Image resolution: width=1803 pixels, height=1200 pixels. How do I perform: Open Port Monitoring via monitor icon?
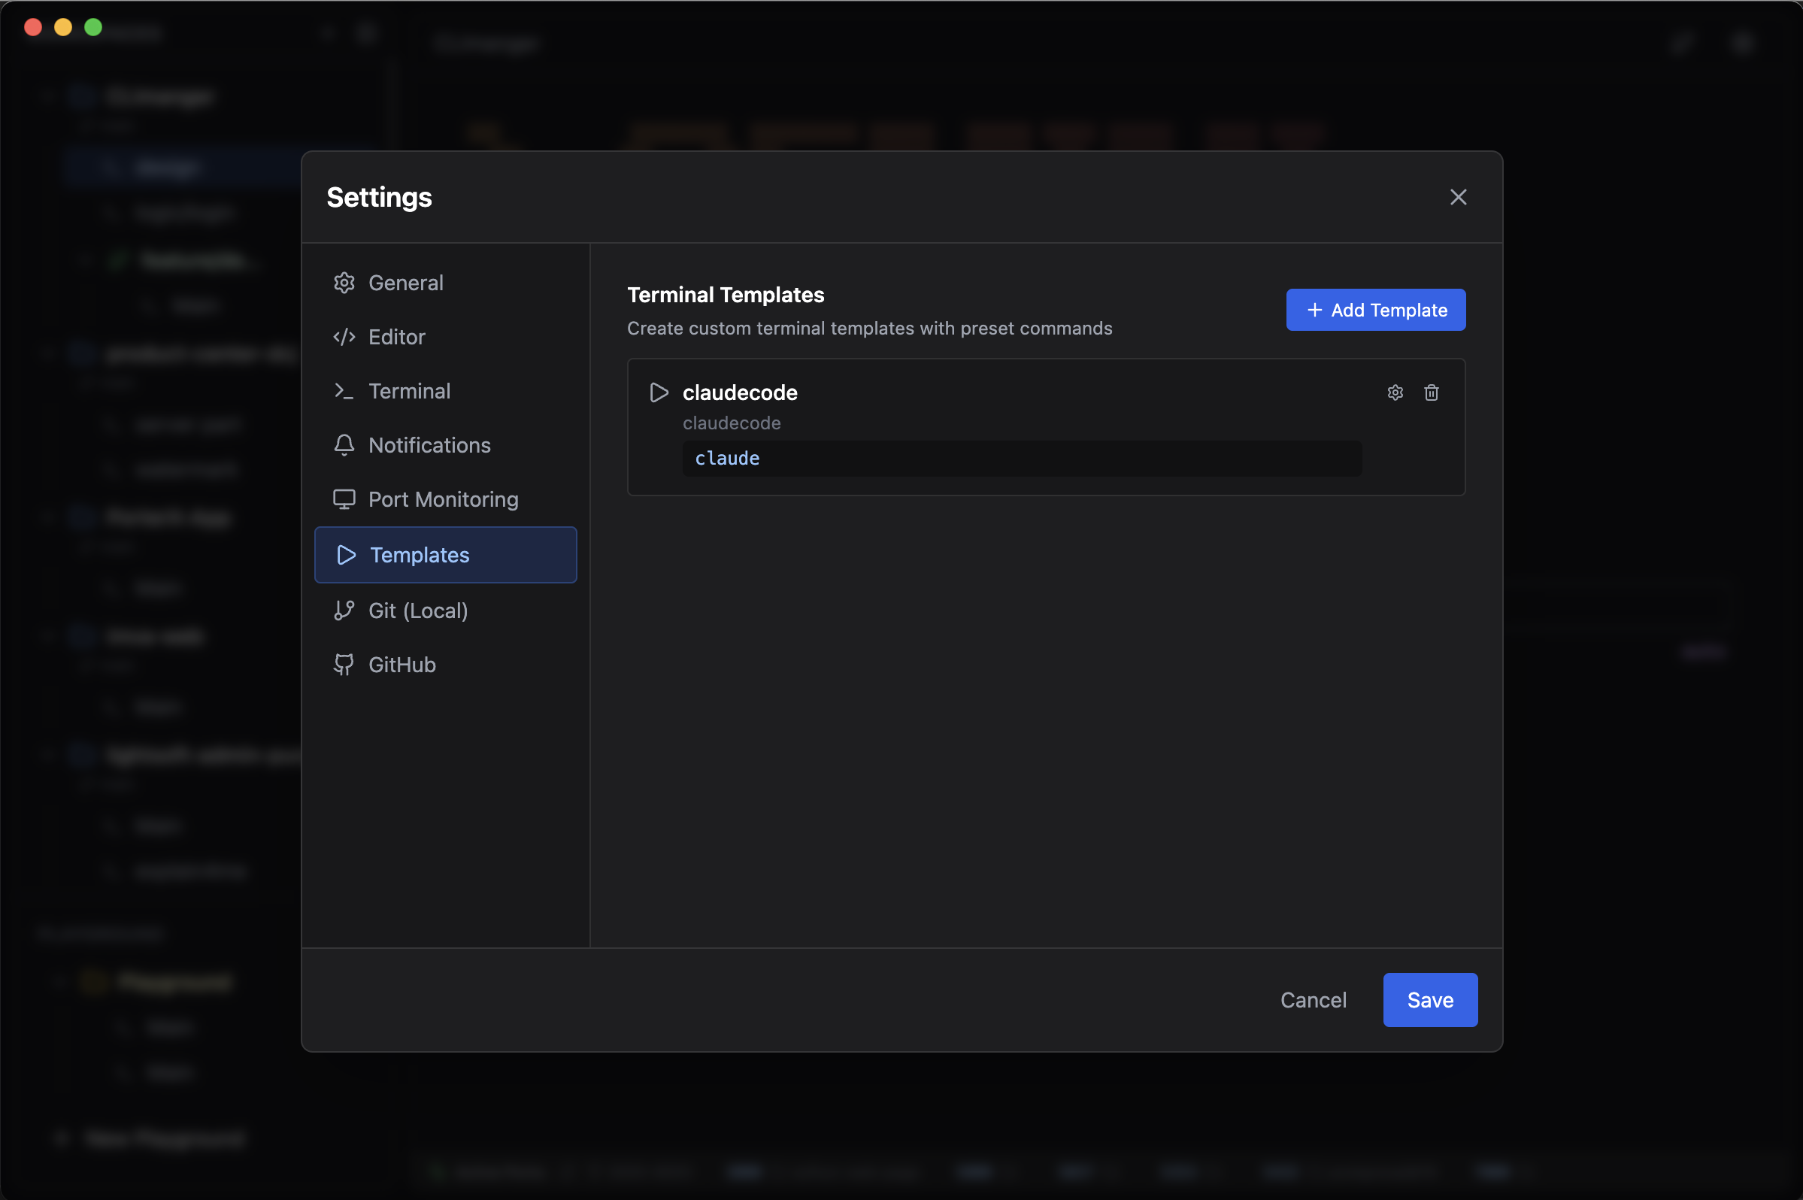click(344, 499)
